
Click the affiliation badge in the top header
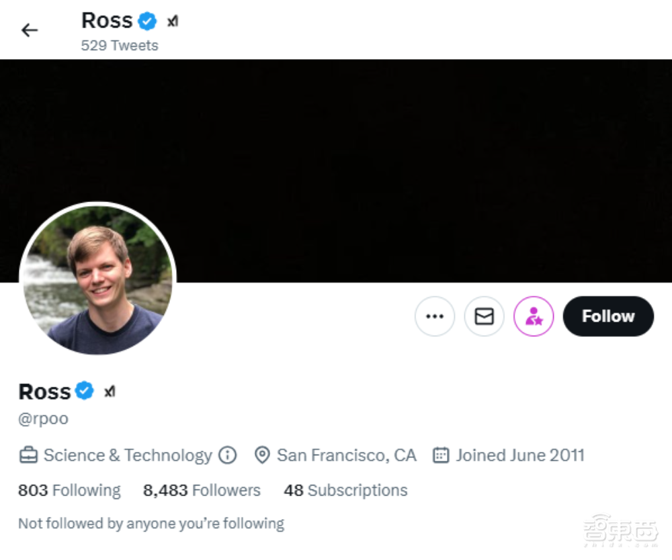click(173, 21)
